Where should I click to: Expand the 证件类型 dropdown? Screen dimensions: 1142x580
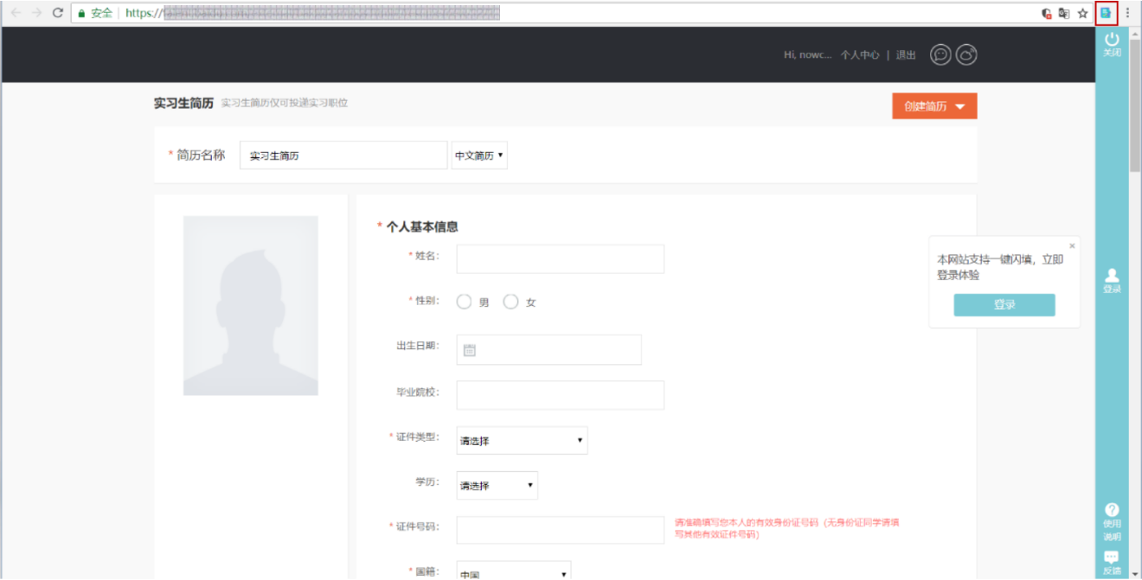point(522,440)
